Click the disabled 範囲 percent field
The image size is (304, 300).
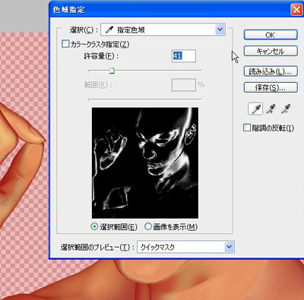(184, 84)
